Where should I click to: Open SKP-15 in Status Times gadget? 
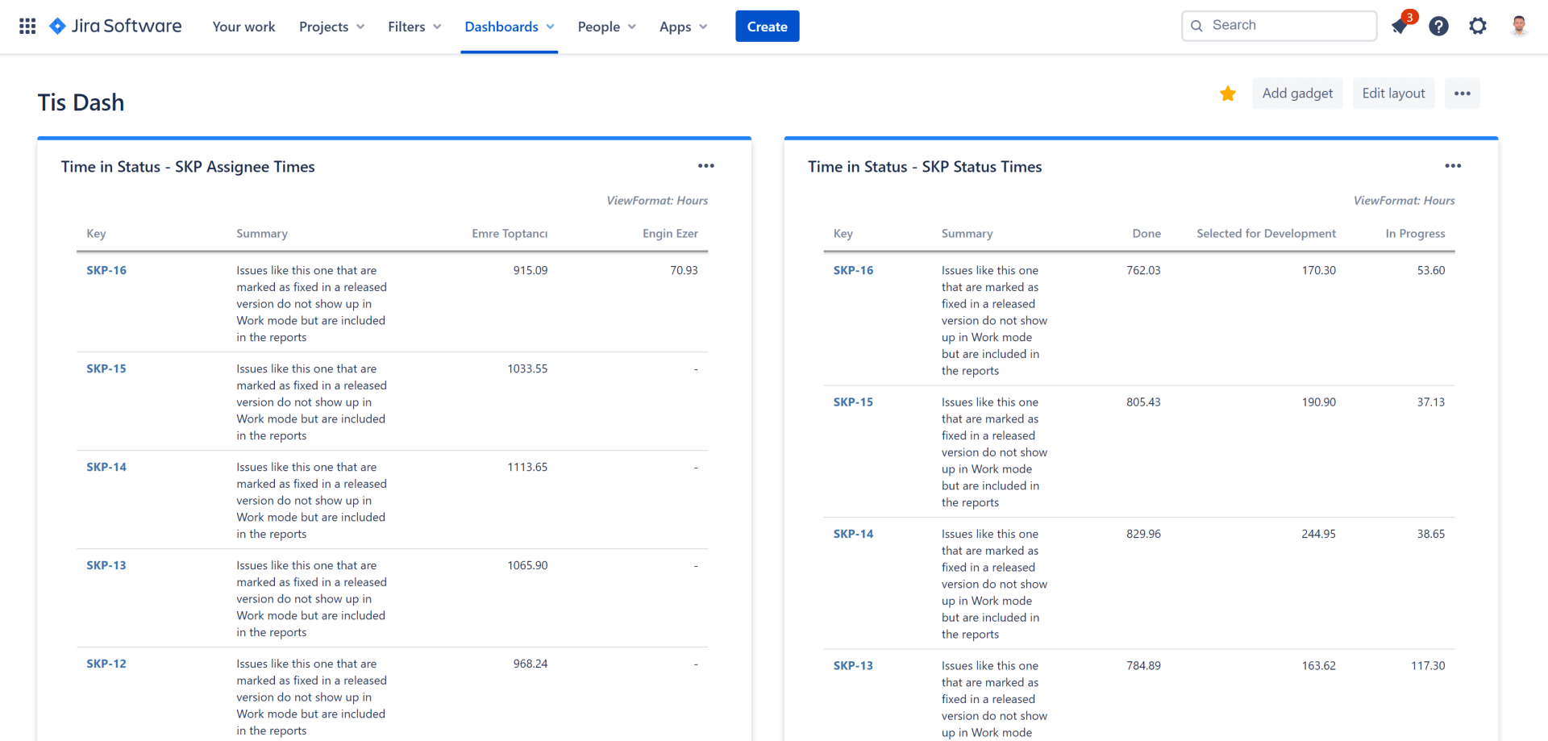[853, 402]
